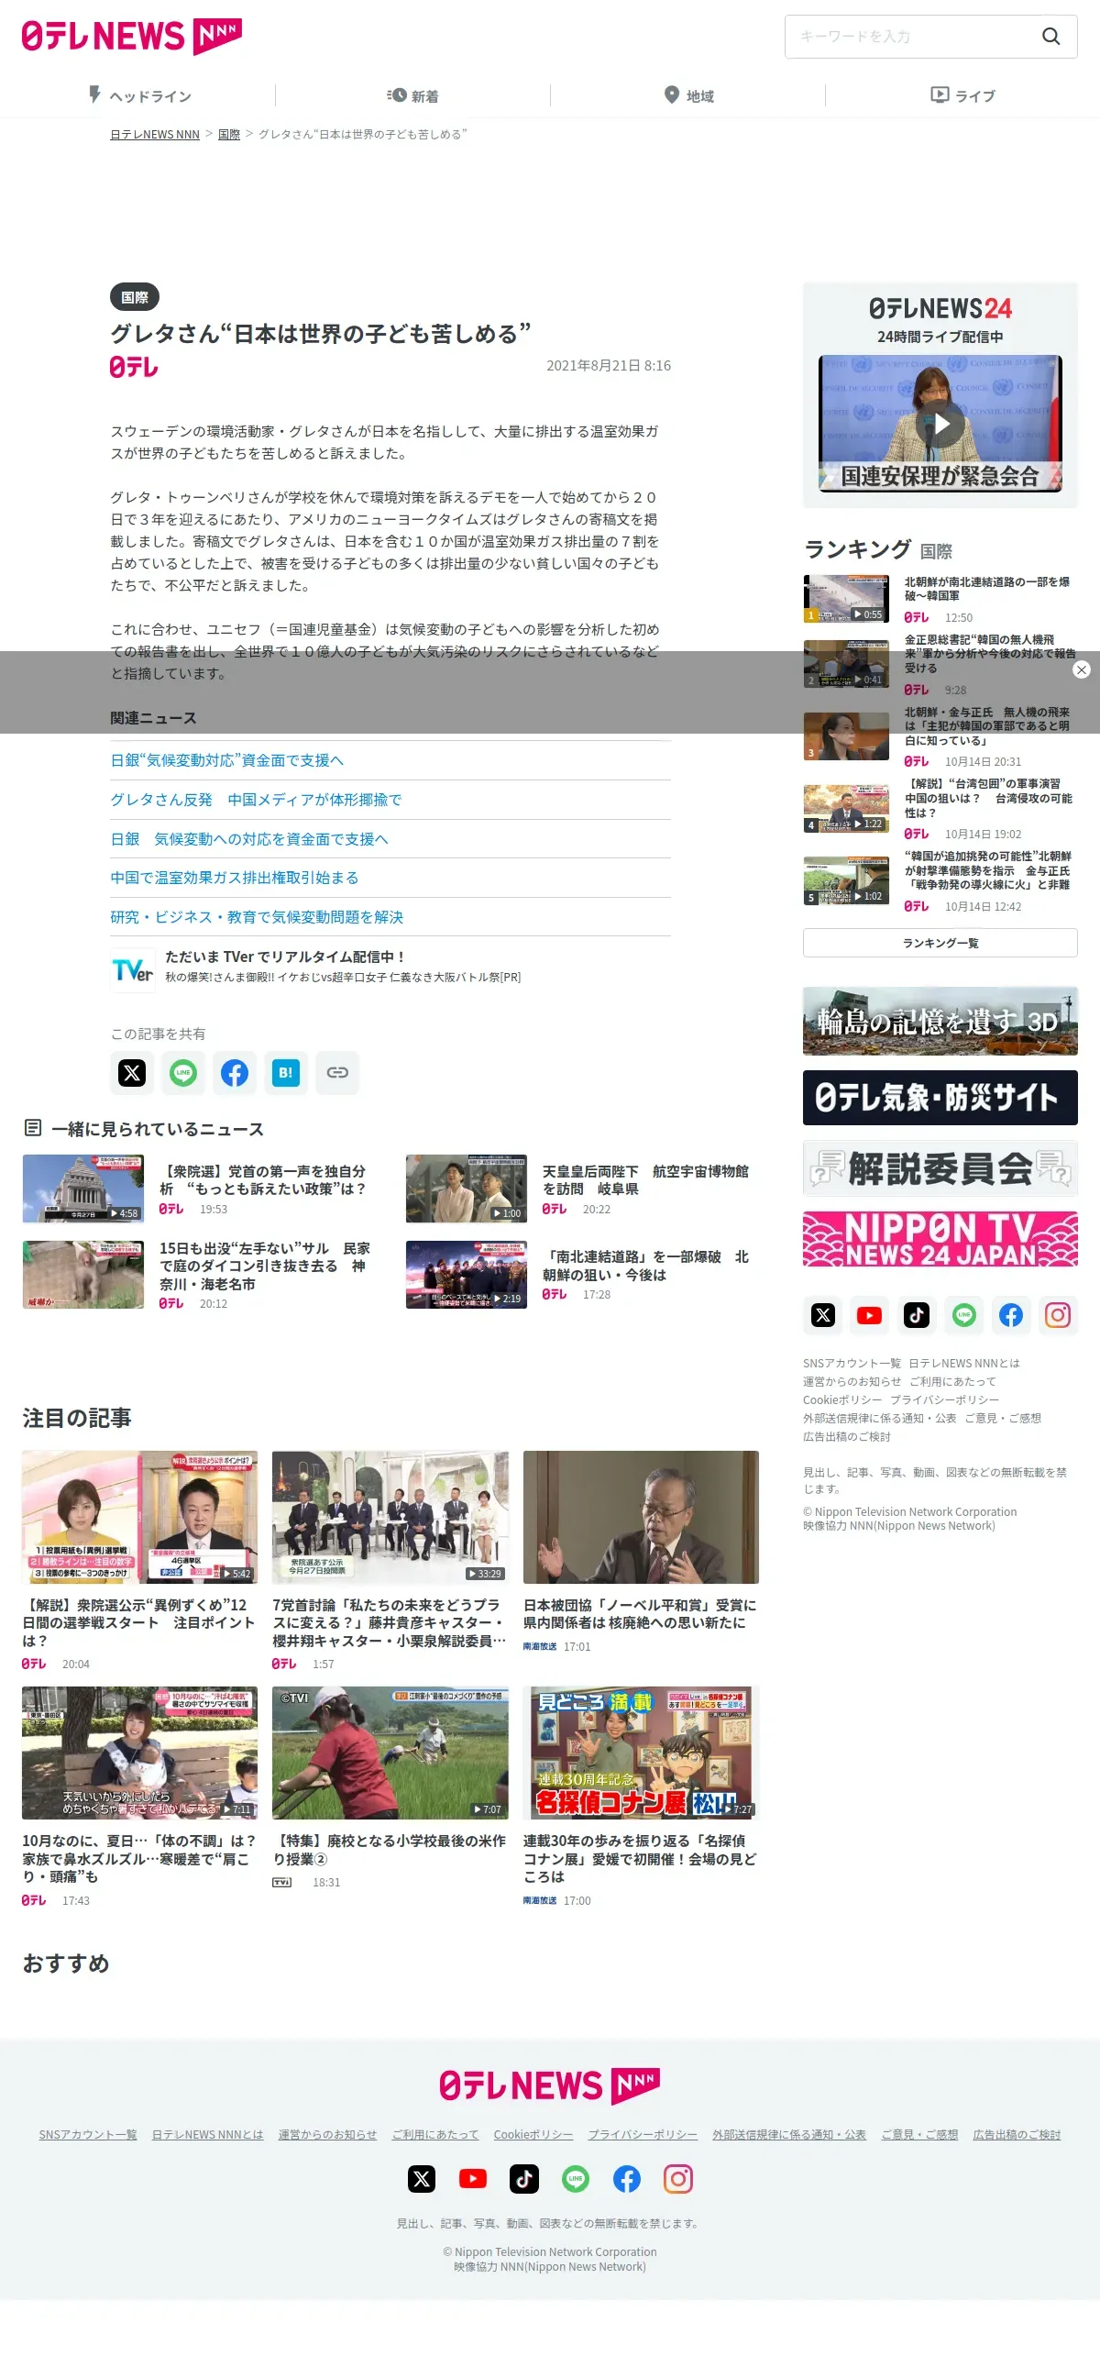Open related link 研究・ビジネス・教育で気候変動問題を解決
1100x2378 pixels.
click(x=257, y=917)
